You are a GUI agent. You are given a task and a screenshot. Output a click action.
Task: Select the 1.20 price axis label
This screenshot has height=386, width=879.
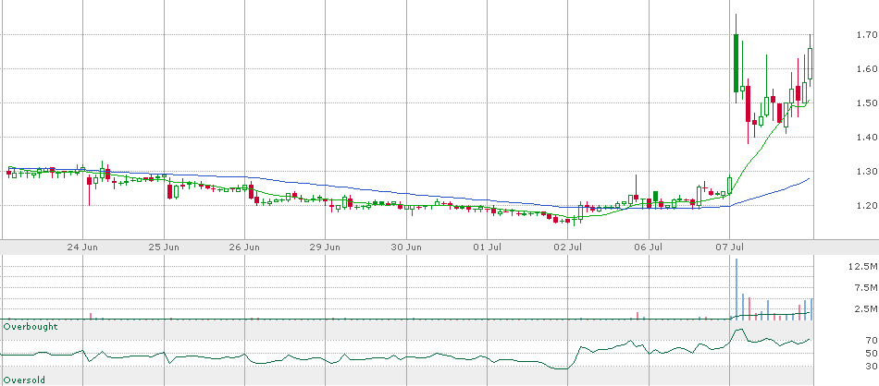866,205
